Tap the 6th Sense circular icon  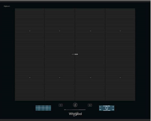75,105
